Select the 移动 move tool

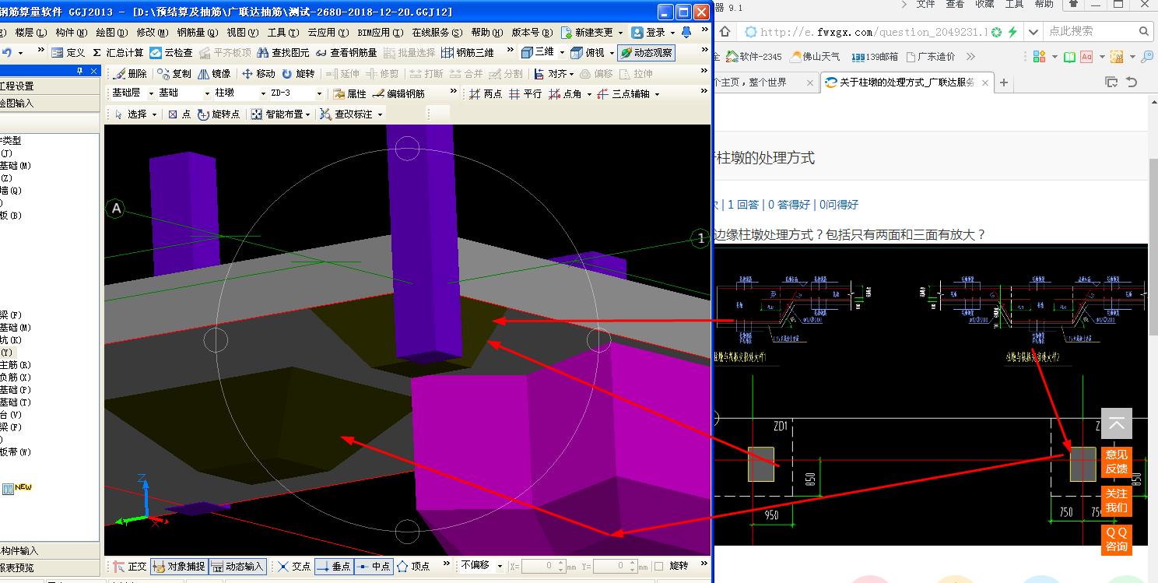click(x=258, y=74)
